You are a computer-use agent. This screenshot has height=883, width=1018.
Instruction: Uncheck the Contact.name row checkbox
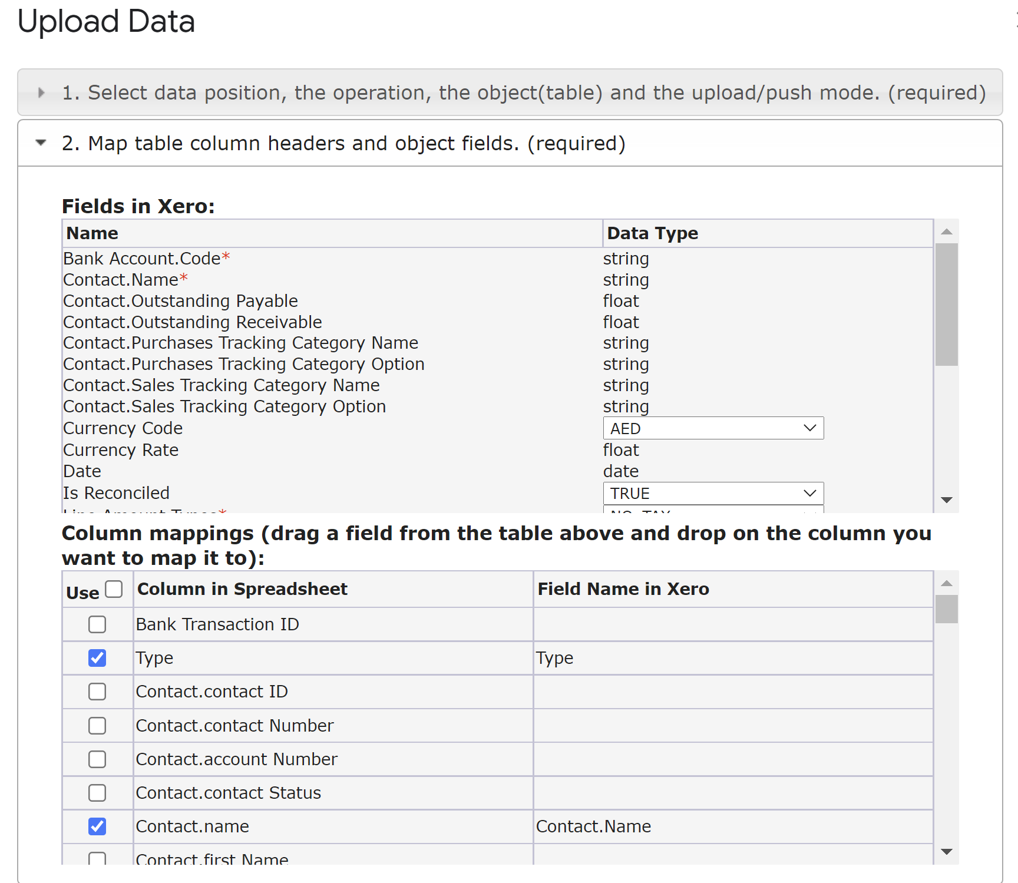tap(97, 826)
